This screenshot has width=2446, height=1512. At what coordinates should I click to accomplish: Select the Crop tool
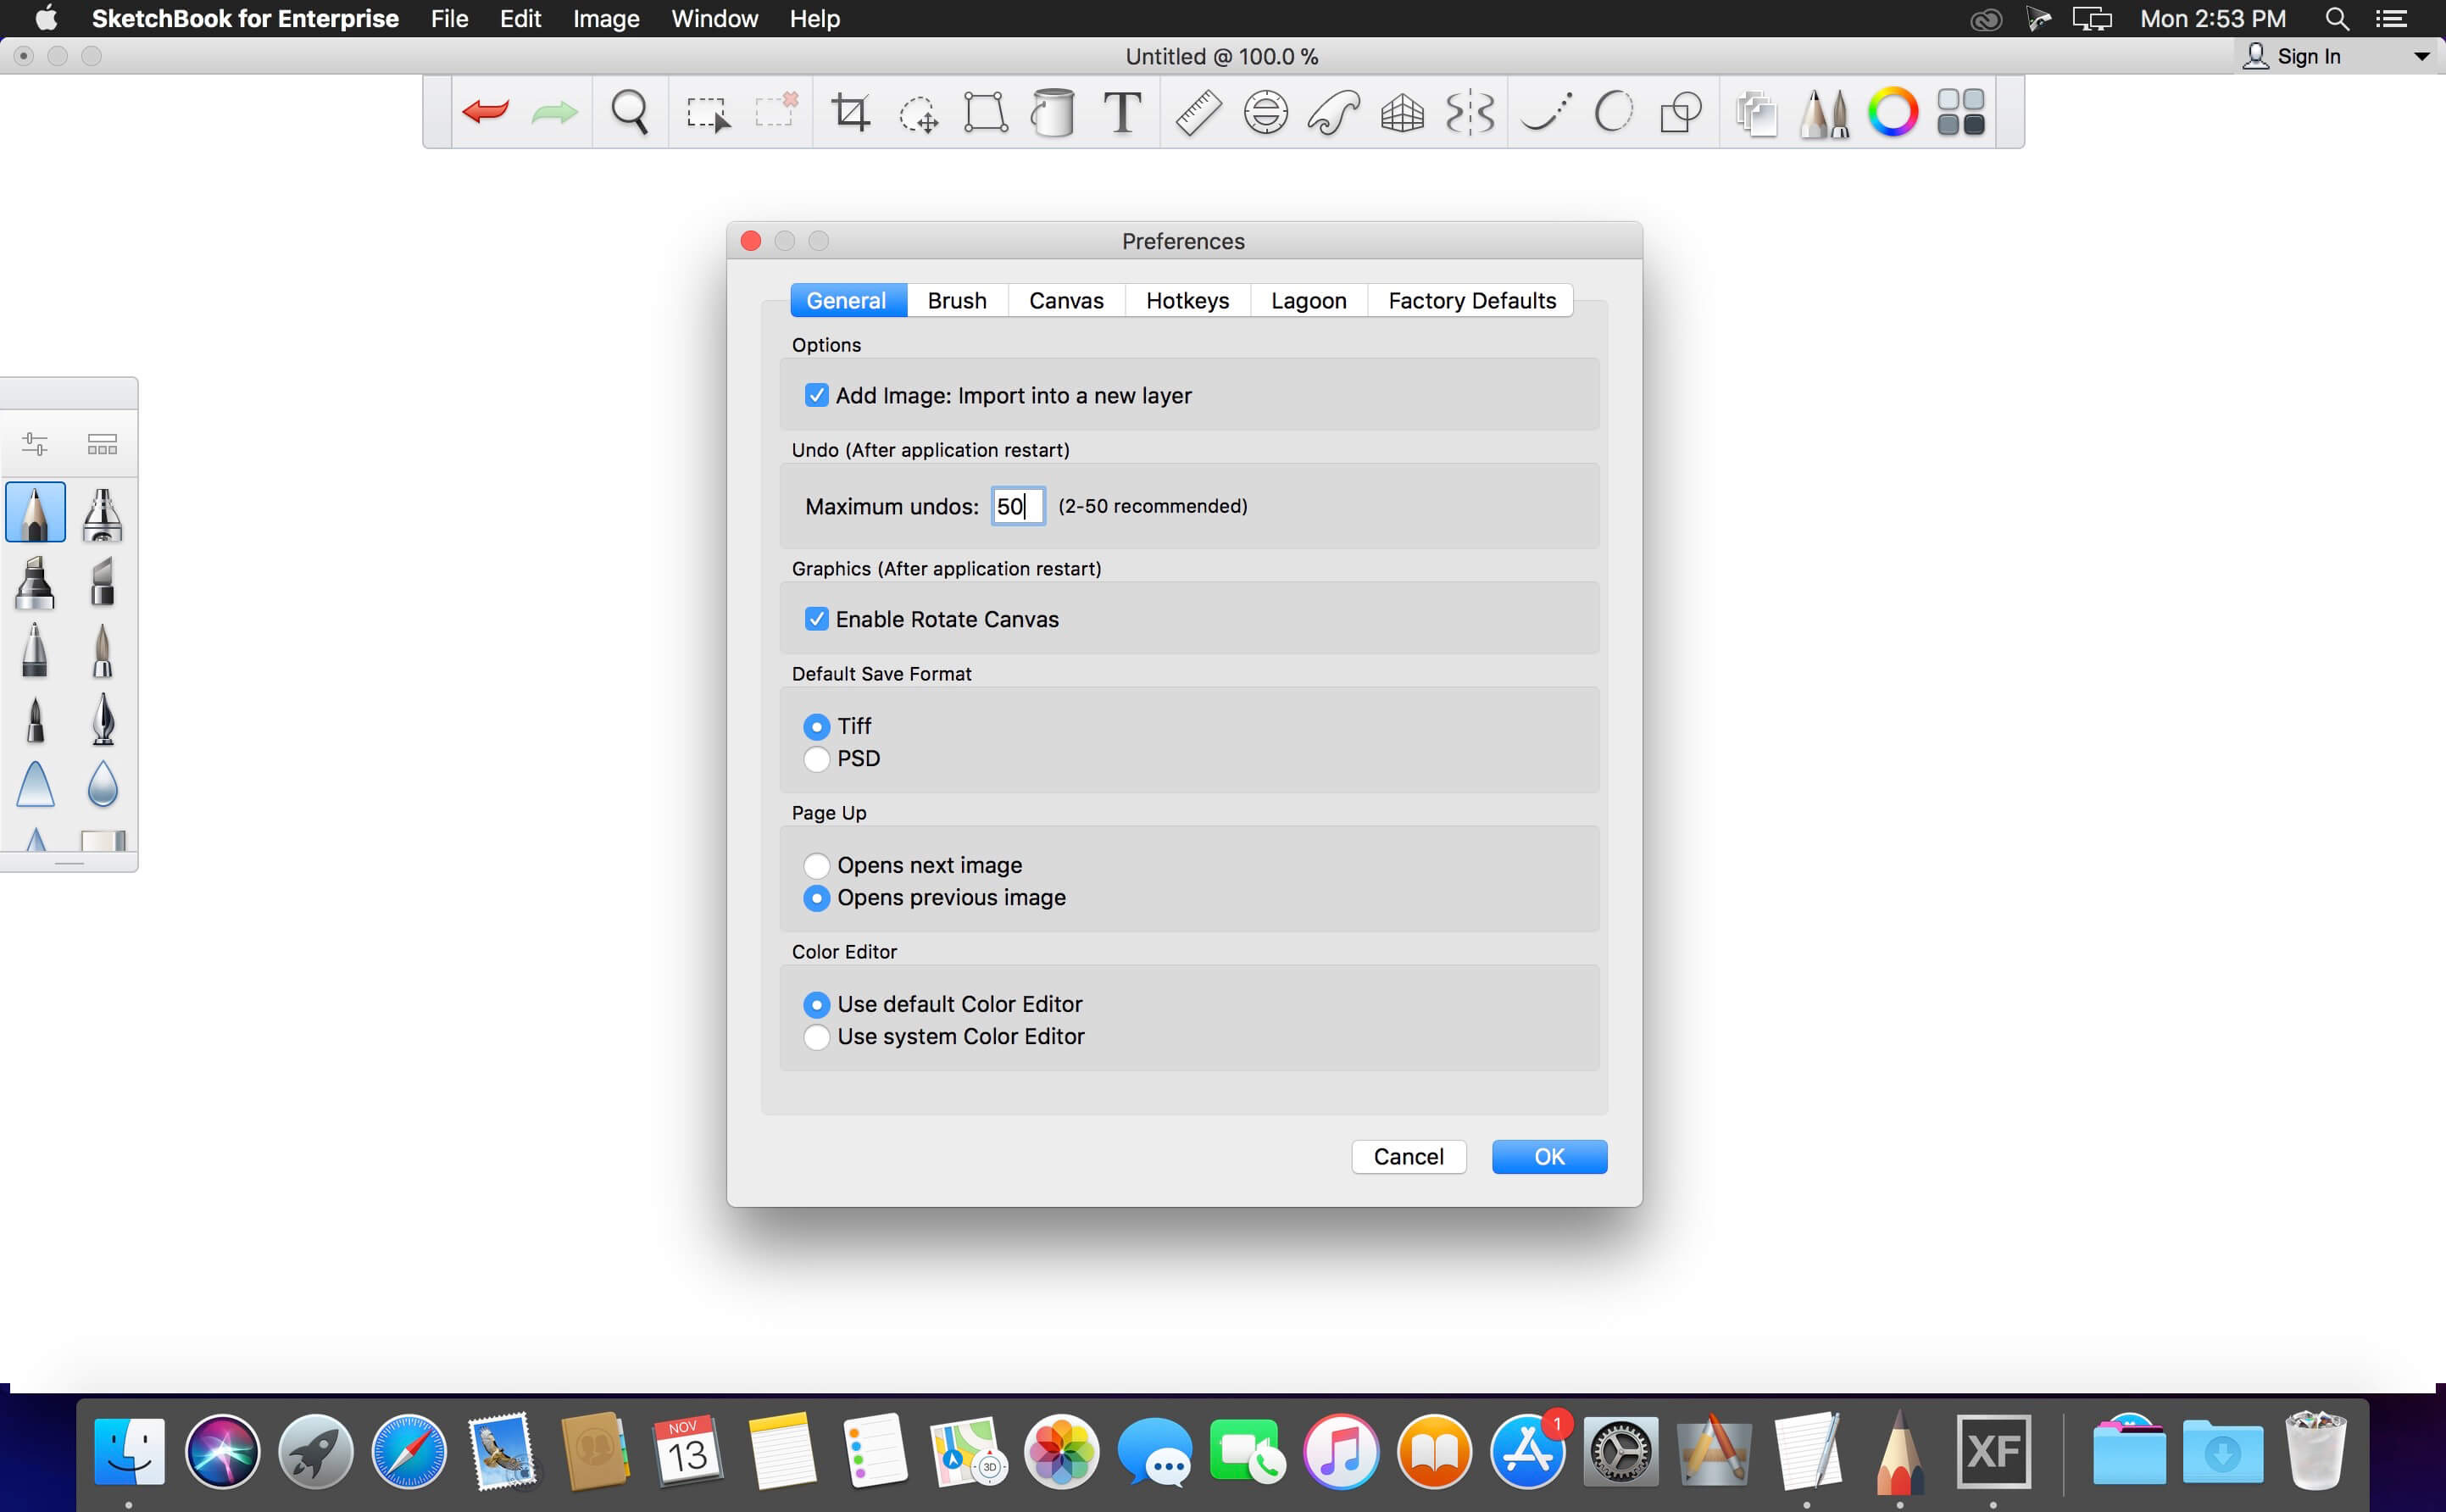coord(851,112)
